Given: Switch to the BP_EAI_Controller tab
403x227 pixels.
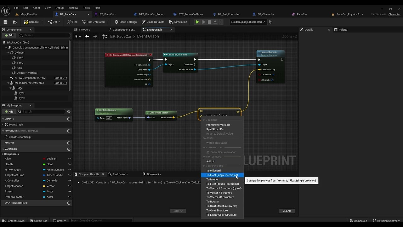Looking at the screenshot, I should pyautogui.click(x=229, y=14).
